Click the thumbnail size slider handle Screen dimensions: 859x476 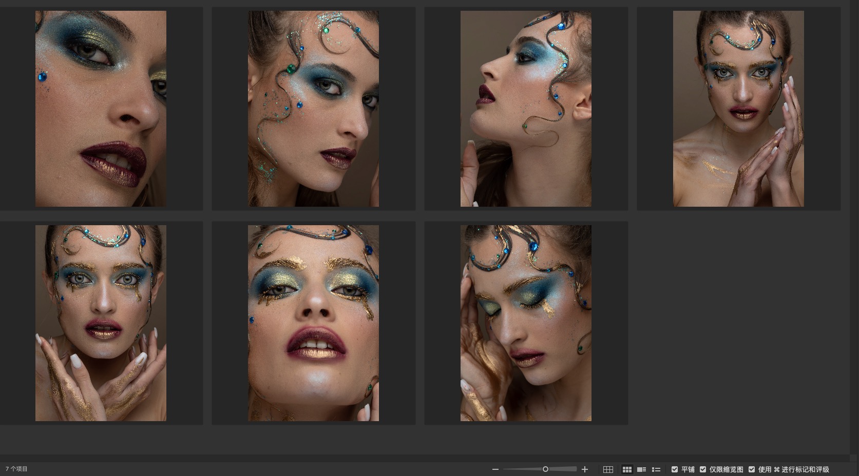545,469
